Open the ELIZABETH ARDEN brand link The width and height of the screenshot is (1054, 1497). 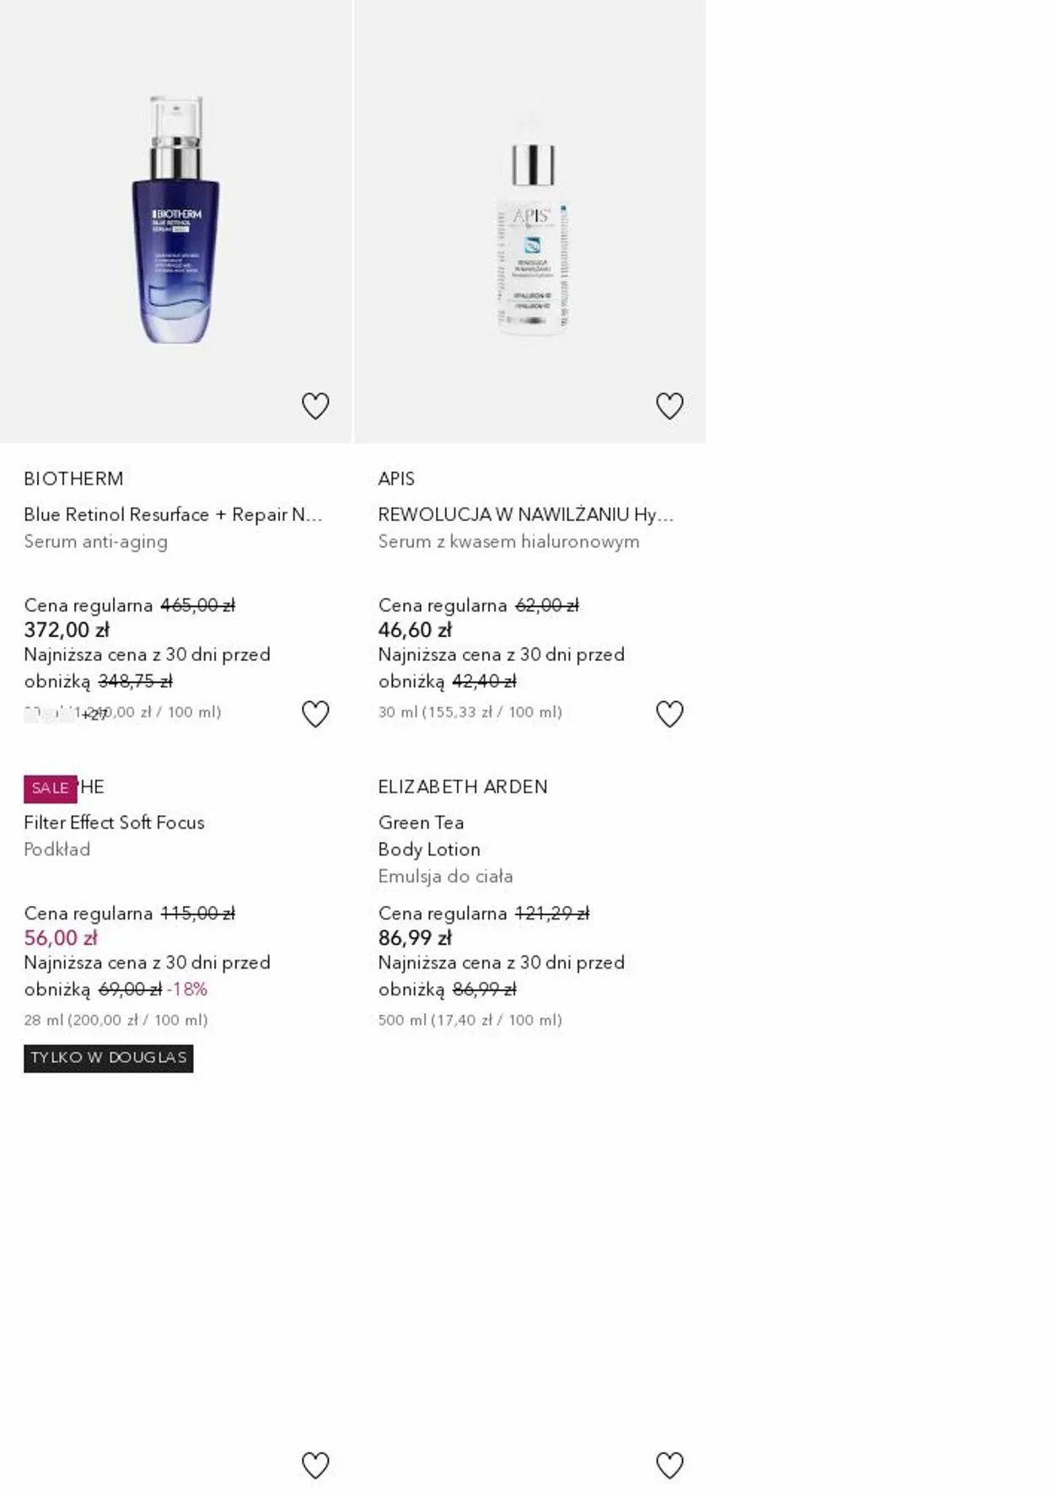click(463, 786)
